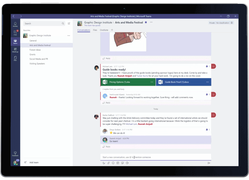Viewport: 249px width, 180px height.
Task: Open more options for Pricing Options (1).xlsx
Action: point(152,82)
